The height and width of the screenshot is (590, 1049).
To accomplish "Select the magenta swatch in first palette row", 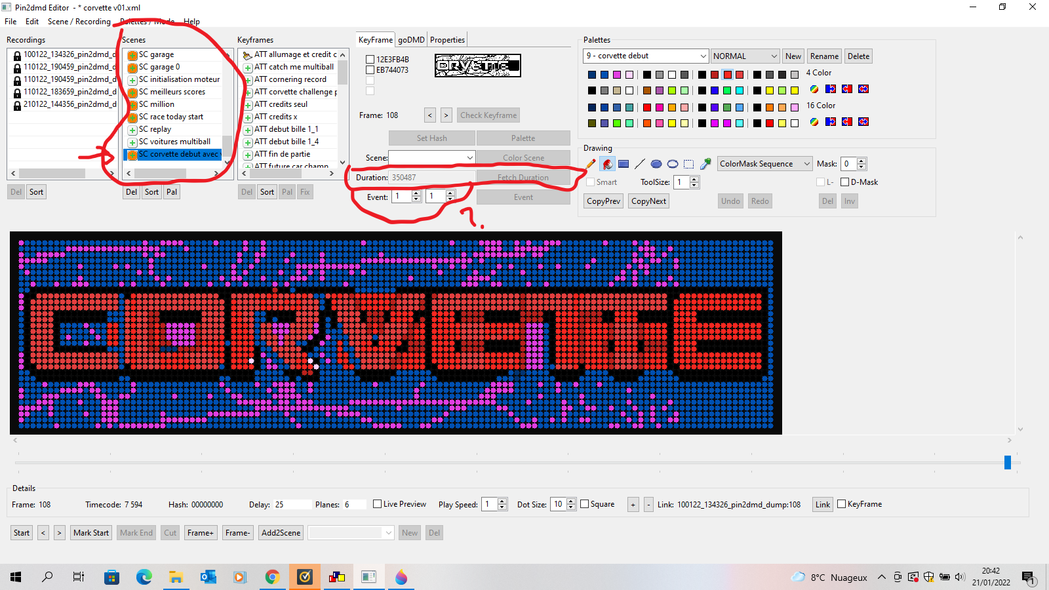I will pyautogui.click(x=617, y=75).
